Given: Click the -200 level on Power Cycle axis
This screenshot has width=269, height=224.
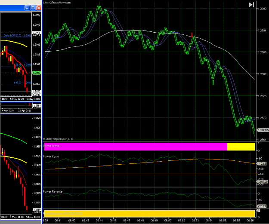Looking at the screenshot, I should coord(261,174).
